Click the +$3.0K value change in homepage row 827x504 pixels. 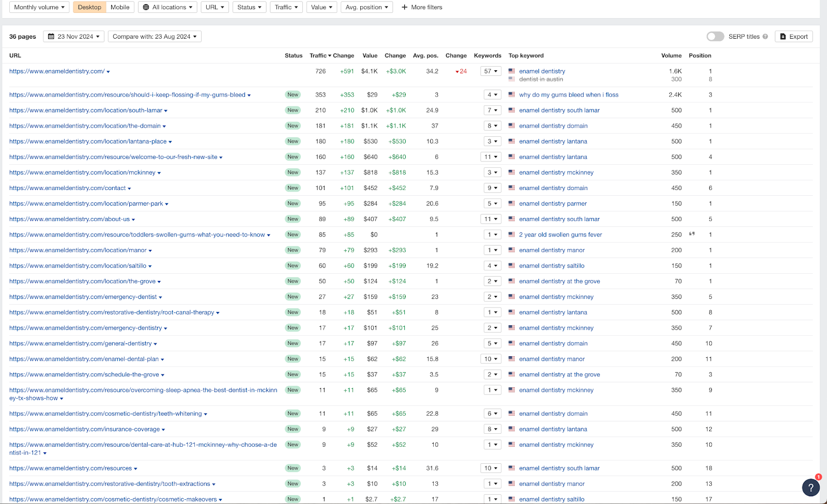tap(396, 71)
